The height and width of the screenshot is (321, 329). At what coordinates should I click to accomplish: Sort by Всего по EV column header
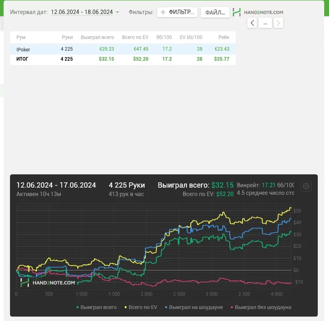(x=135, y=37)
